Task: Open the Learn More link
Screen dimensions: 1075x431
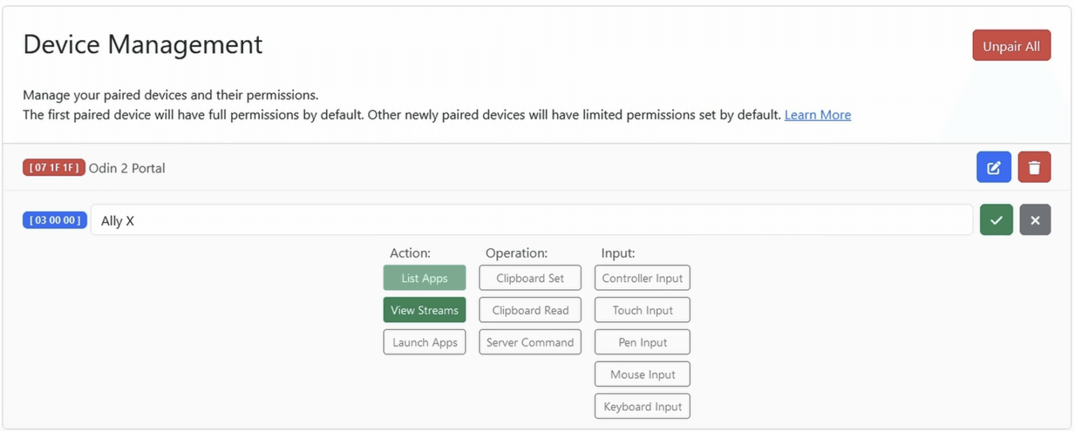Action: tap(817, 115)
